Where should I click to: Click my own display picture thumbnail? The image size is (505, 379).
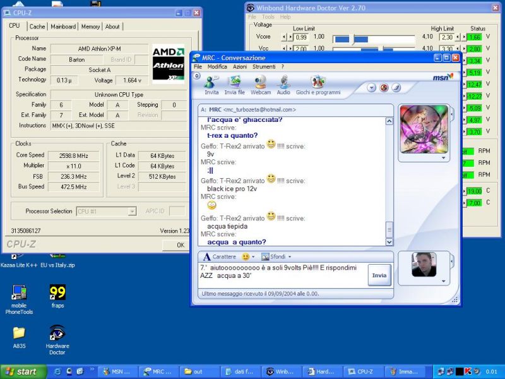pos(424,264)
